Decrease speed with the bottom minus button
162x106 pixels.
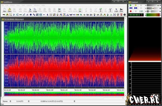tap(146, 11)
